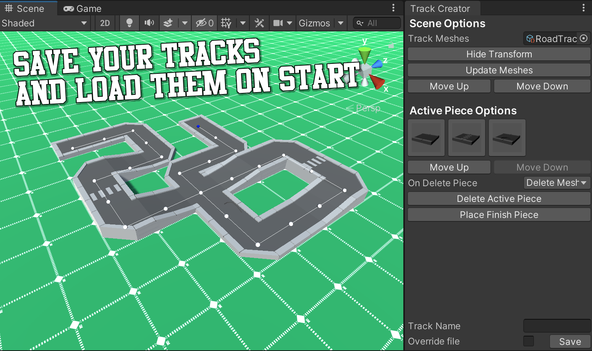The width and height of the screenshot is (592, 351).
Task: Open the Track Meshes object picker circle
Action: click(x=584, y=38)
